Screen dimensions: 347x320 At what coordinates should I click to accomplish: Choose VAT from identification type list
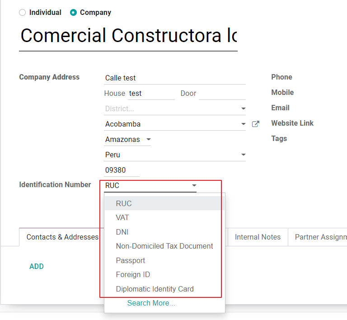122,218
